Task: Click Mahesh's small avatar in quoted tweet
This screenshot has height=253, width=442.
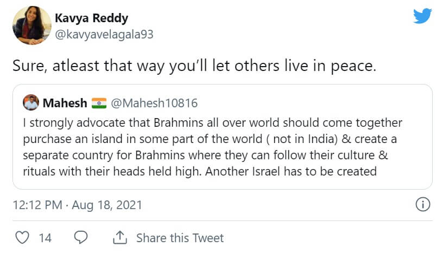Action: coord(30,102)
